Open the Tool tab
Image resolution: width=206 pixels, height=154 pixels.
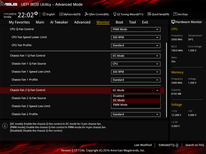pos(132,22)
